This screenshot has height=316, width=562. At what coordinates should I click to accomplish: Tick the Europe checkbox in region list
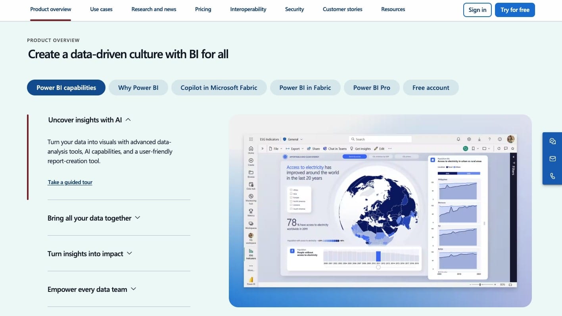[291, 197]
